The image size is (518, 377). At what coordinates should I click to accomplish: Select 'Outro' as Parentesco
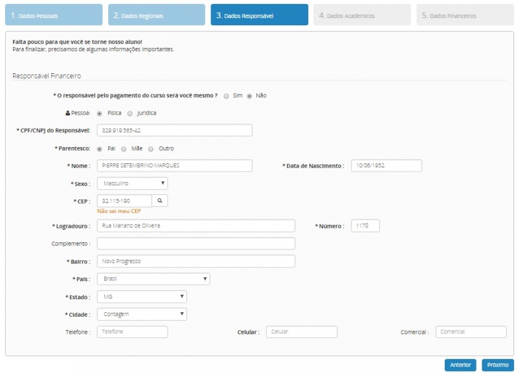(x=152, y=148)
